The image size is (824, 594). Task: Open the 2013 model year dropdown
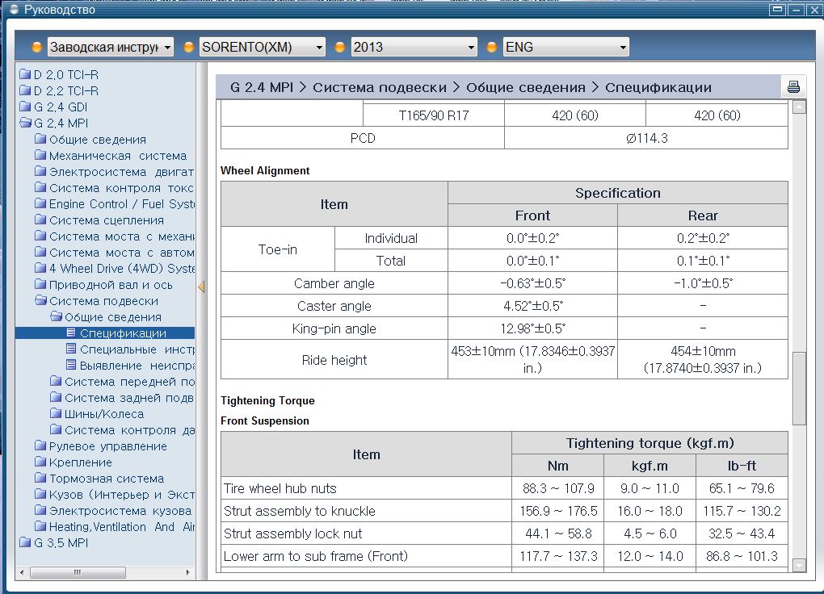(414, 47)
